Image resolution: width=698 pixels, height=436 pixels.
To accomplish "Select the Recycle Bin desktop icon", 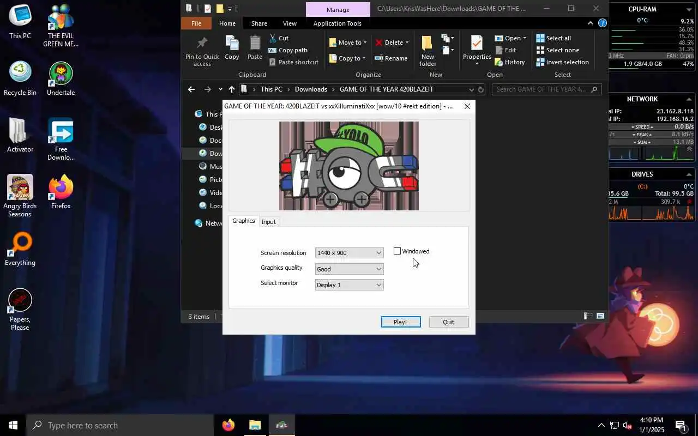I will (20, 79).
